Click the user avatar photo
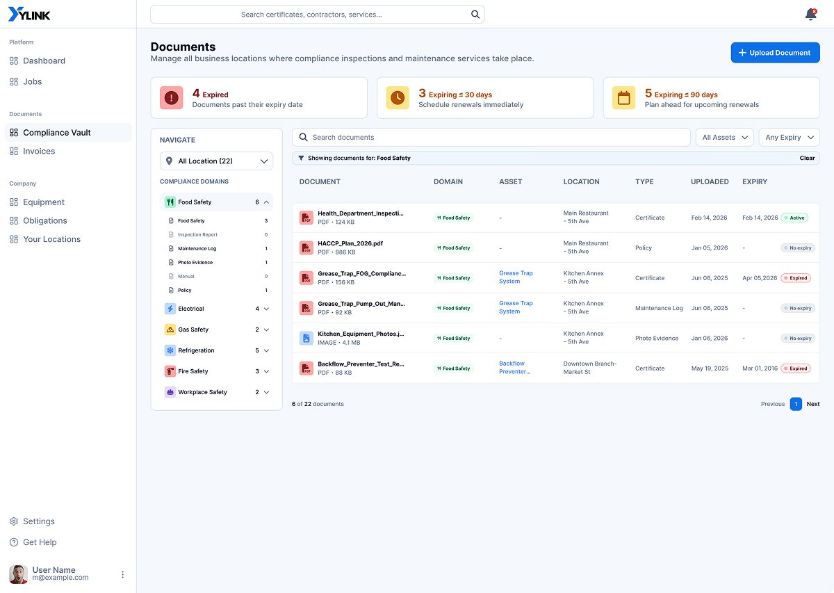Image resolution: width=834 pixels, height=593 pixels. click(18, 574)
